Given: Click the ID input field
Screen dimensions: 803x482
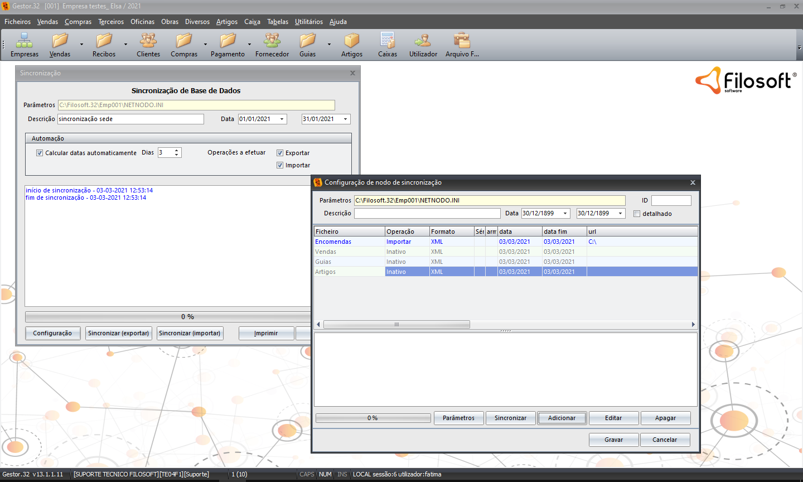Looking at the screenshot, I should pyautogui.click(x=671, y=200).
